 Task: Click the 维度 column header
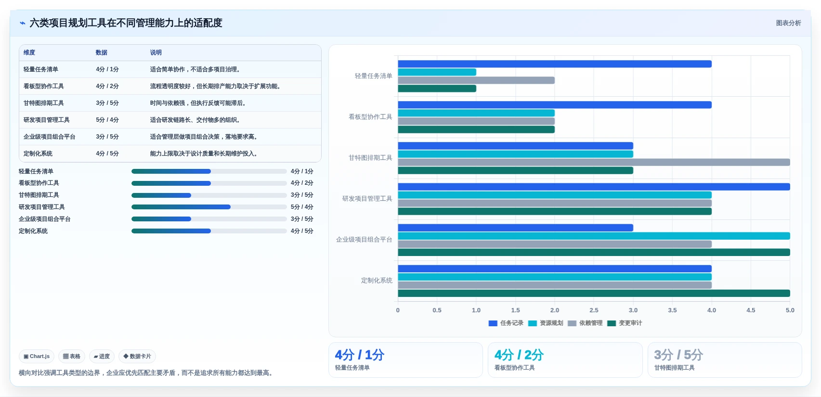29,52
